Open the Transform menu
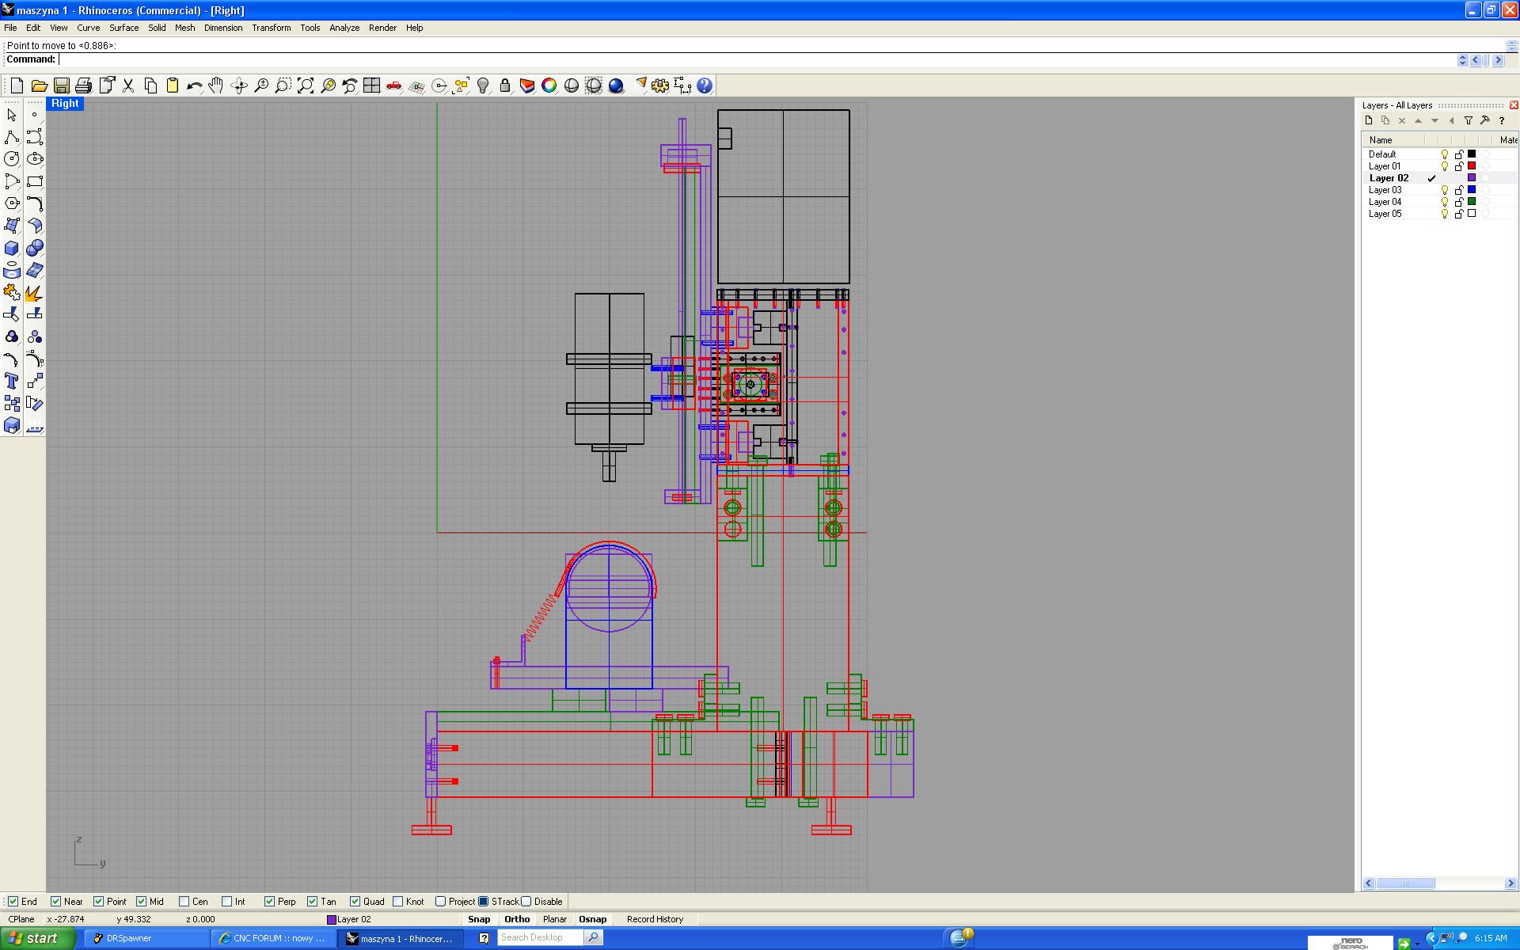Viewport: 1520px width, 950px height. [x=272, y=28]
